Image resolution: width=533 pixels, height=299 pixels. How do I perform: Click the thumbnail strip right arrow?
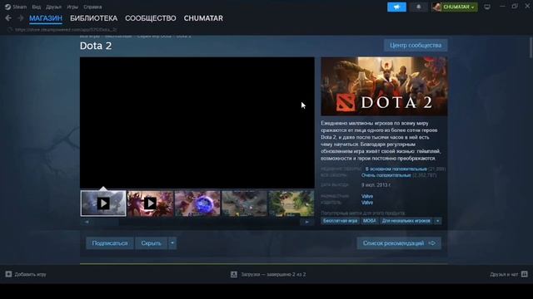coord(307,222)
